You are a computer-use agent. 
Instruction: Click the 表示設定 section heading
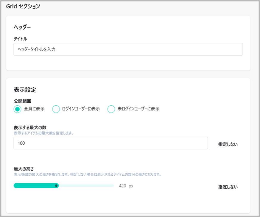(x=25, y=90)
